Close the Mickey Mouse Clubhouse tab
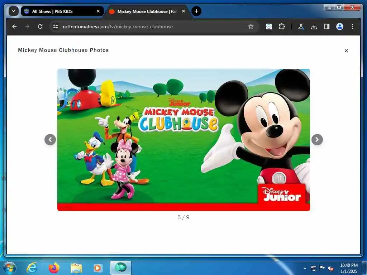The height and width of the screenshot is (275, 367). click(x=183, y=11)
